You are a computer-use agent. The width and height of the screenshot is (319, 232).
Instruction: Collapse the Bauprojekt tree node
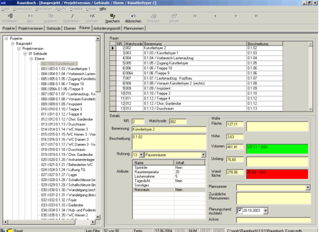[x=13, y=44]
